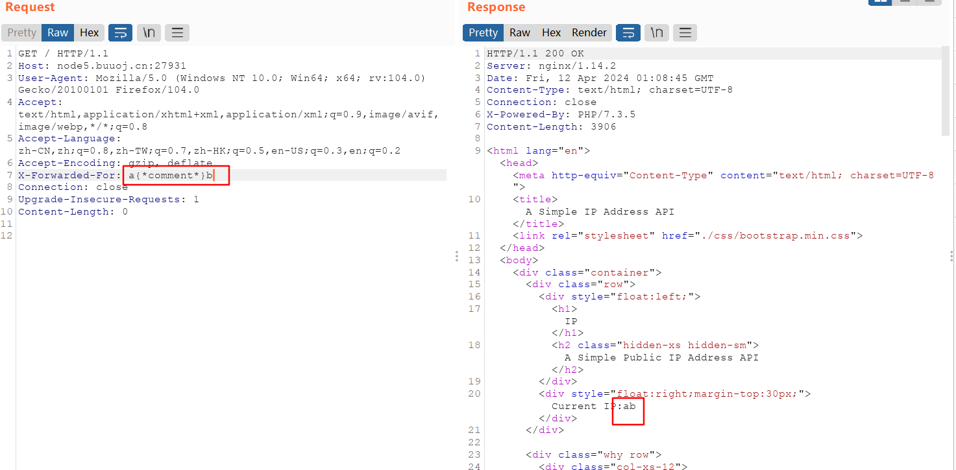Image resolution: width=956 pixels, height=470 pixels.
Task: Click Connection: close in the Response panel
Action: pyautogui.click(x=542, y=102)
